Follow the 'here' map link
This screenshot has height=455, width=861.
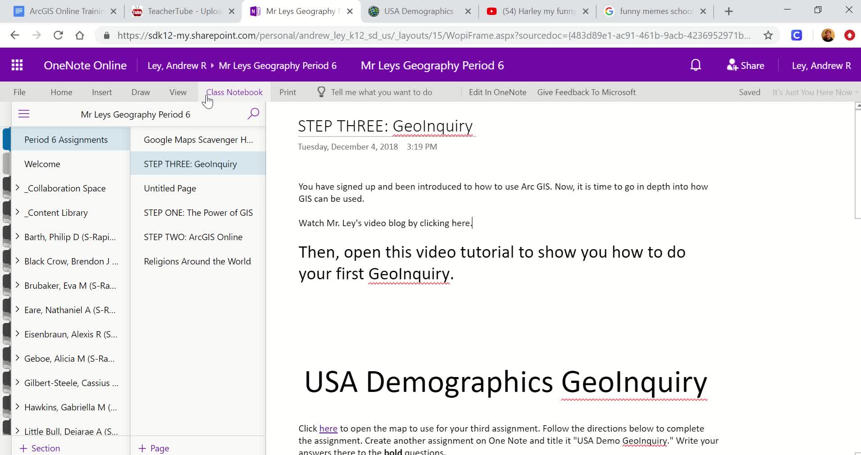[328, 428]
